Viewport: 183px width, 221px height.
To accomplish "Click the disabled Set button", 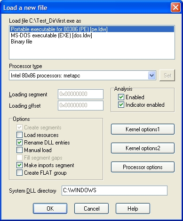I will pos(167,76).
